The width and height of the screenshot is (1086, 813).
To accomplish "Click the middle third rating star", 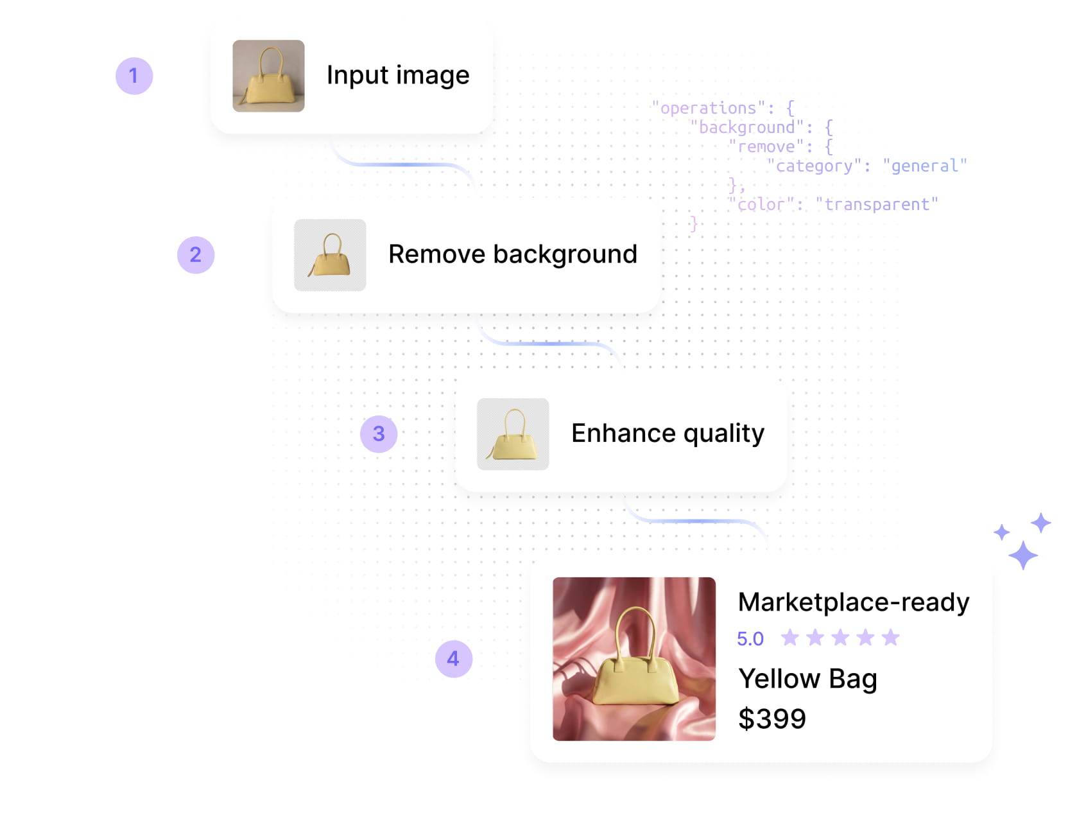I will 840,638.
